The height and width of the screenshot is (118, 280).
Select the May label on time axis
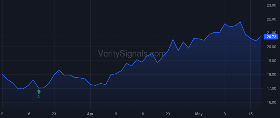[199, 114]
